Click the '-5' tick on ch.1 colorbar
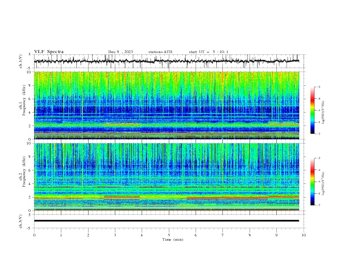Viewport: 342px width, 264px height. tap(319, 110)
